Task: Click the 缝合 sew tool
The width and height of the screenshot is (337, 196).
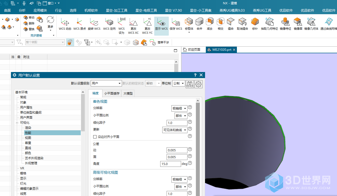Action: tap(231, 24)
